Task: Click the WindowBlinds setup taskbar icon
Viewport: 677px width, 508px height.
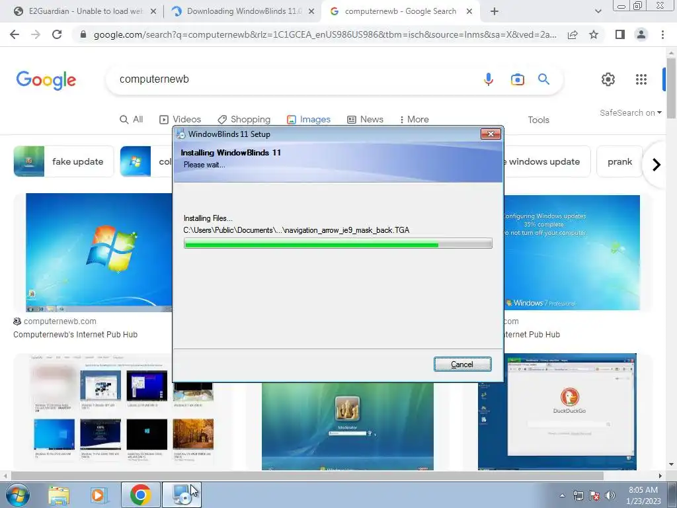Action: point(181,495)
